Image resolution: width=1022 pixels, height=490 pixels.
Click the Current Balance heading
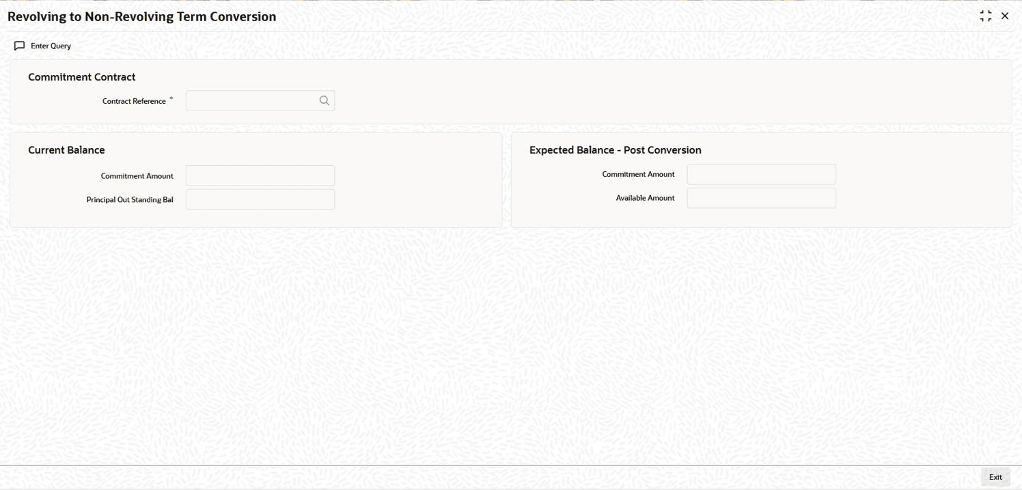66,150
